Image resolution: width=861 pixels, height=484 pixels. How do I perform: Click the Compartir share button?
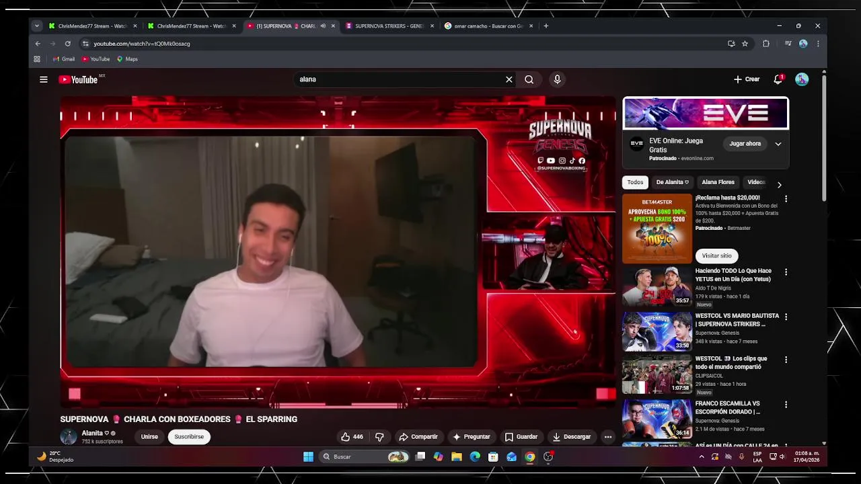click(418, 437)
